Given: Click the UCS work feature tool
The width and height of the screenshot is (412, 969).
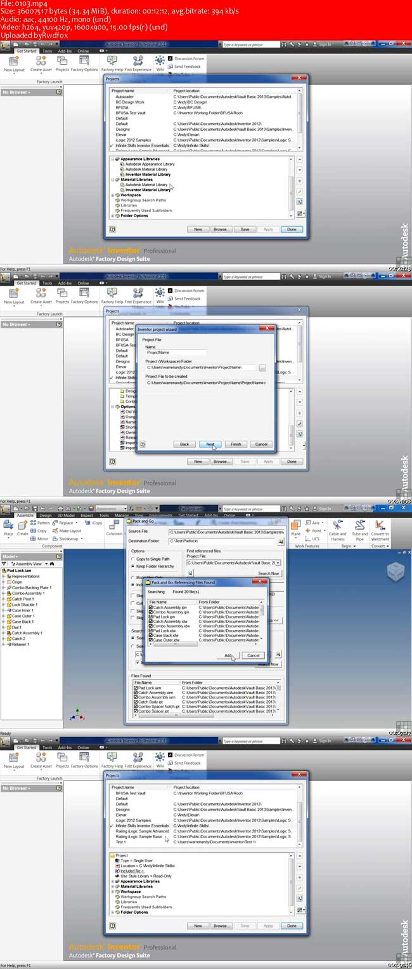Looking at the screenshot, I should tap(313, 538).
